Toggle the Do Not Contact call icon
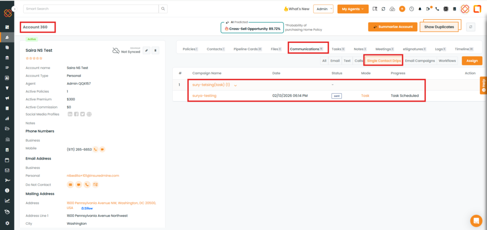Image resolution: width=487 pixels, height=230 pixels. [87, 184]
